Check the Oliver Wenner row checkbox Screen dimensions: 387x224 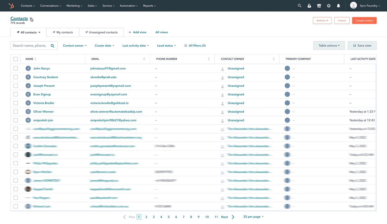pos(15,111)
